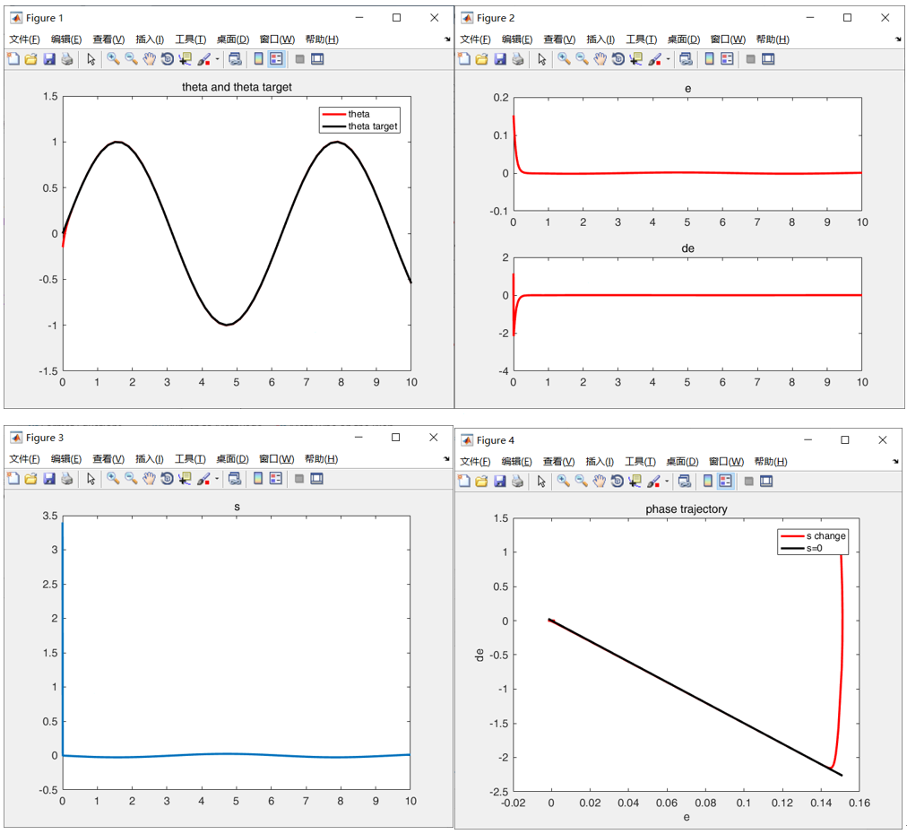This screenshot has height=834, width=907.
Task: Create a new figure via Figure 4 toolbar
Action: tap(462, 482)
